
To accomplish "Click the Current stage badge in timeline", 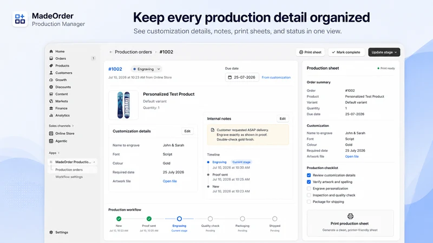I will click(x=241, y=162).
